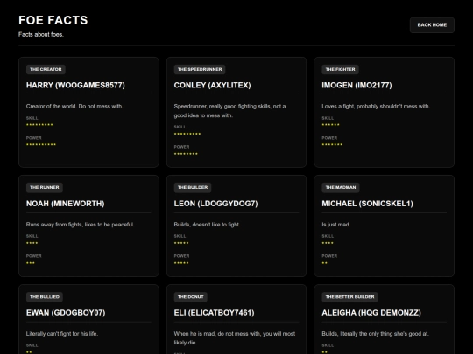This screenshot has width=473, height=354.
Task: Select the NOAH (MINEWORTH) card title
Action: tap(65, 204)
